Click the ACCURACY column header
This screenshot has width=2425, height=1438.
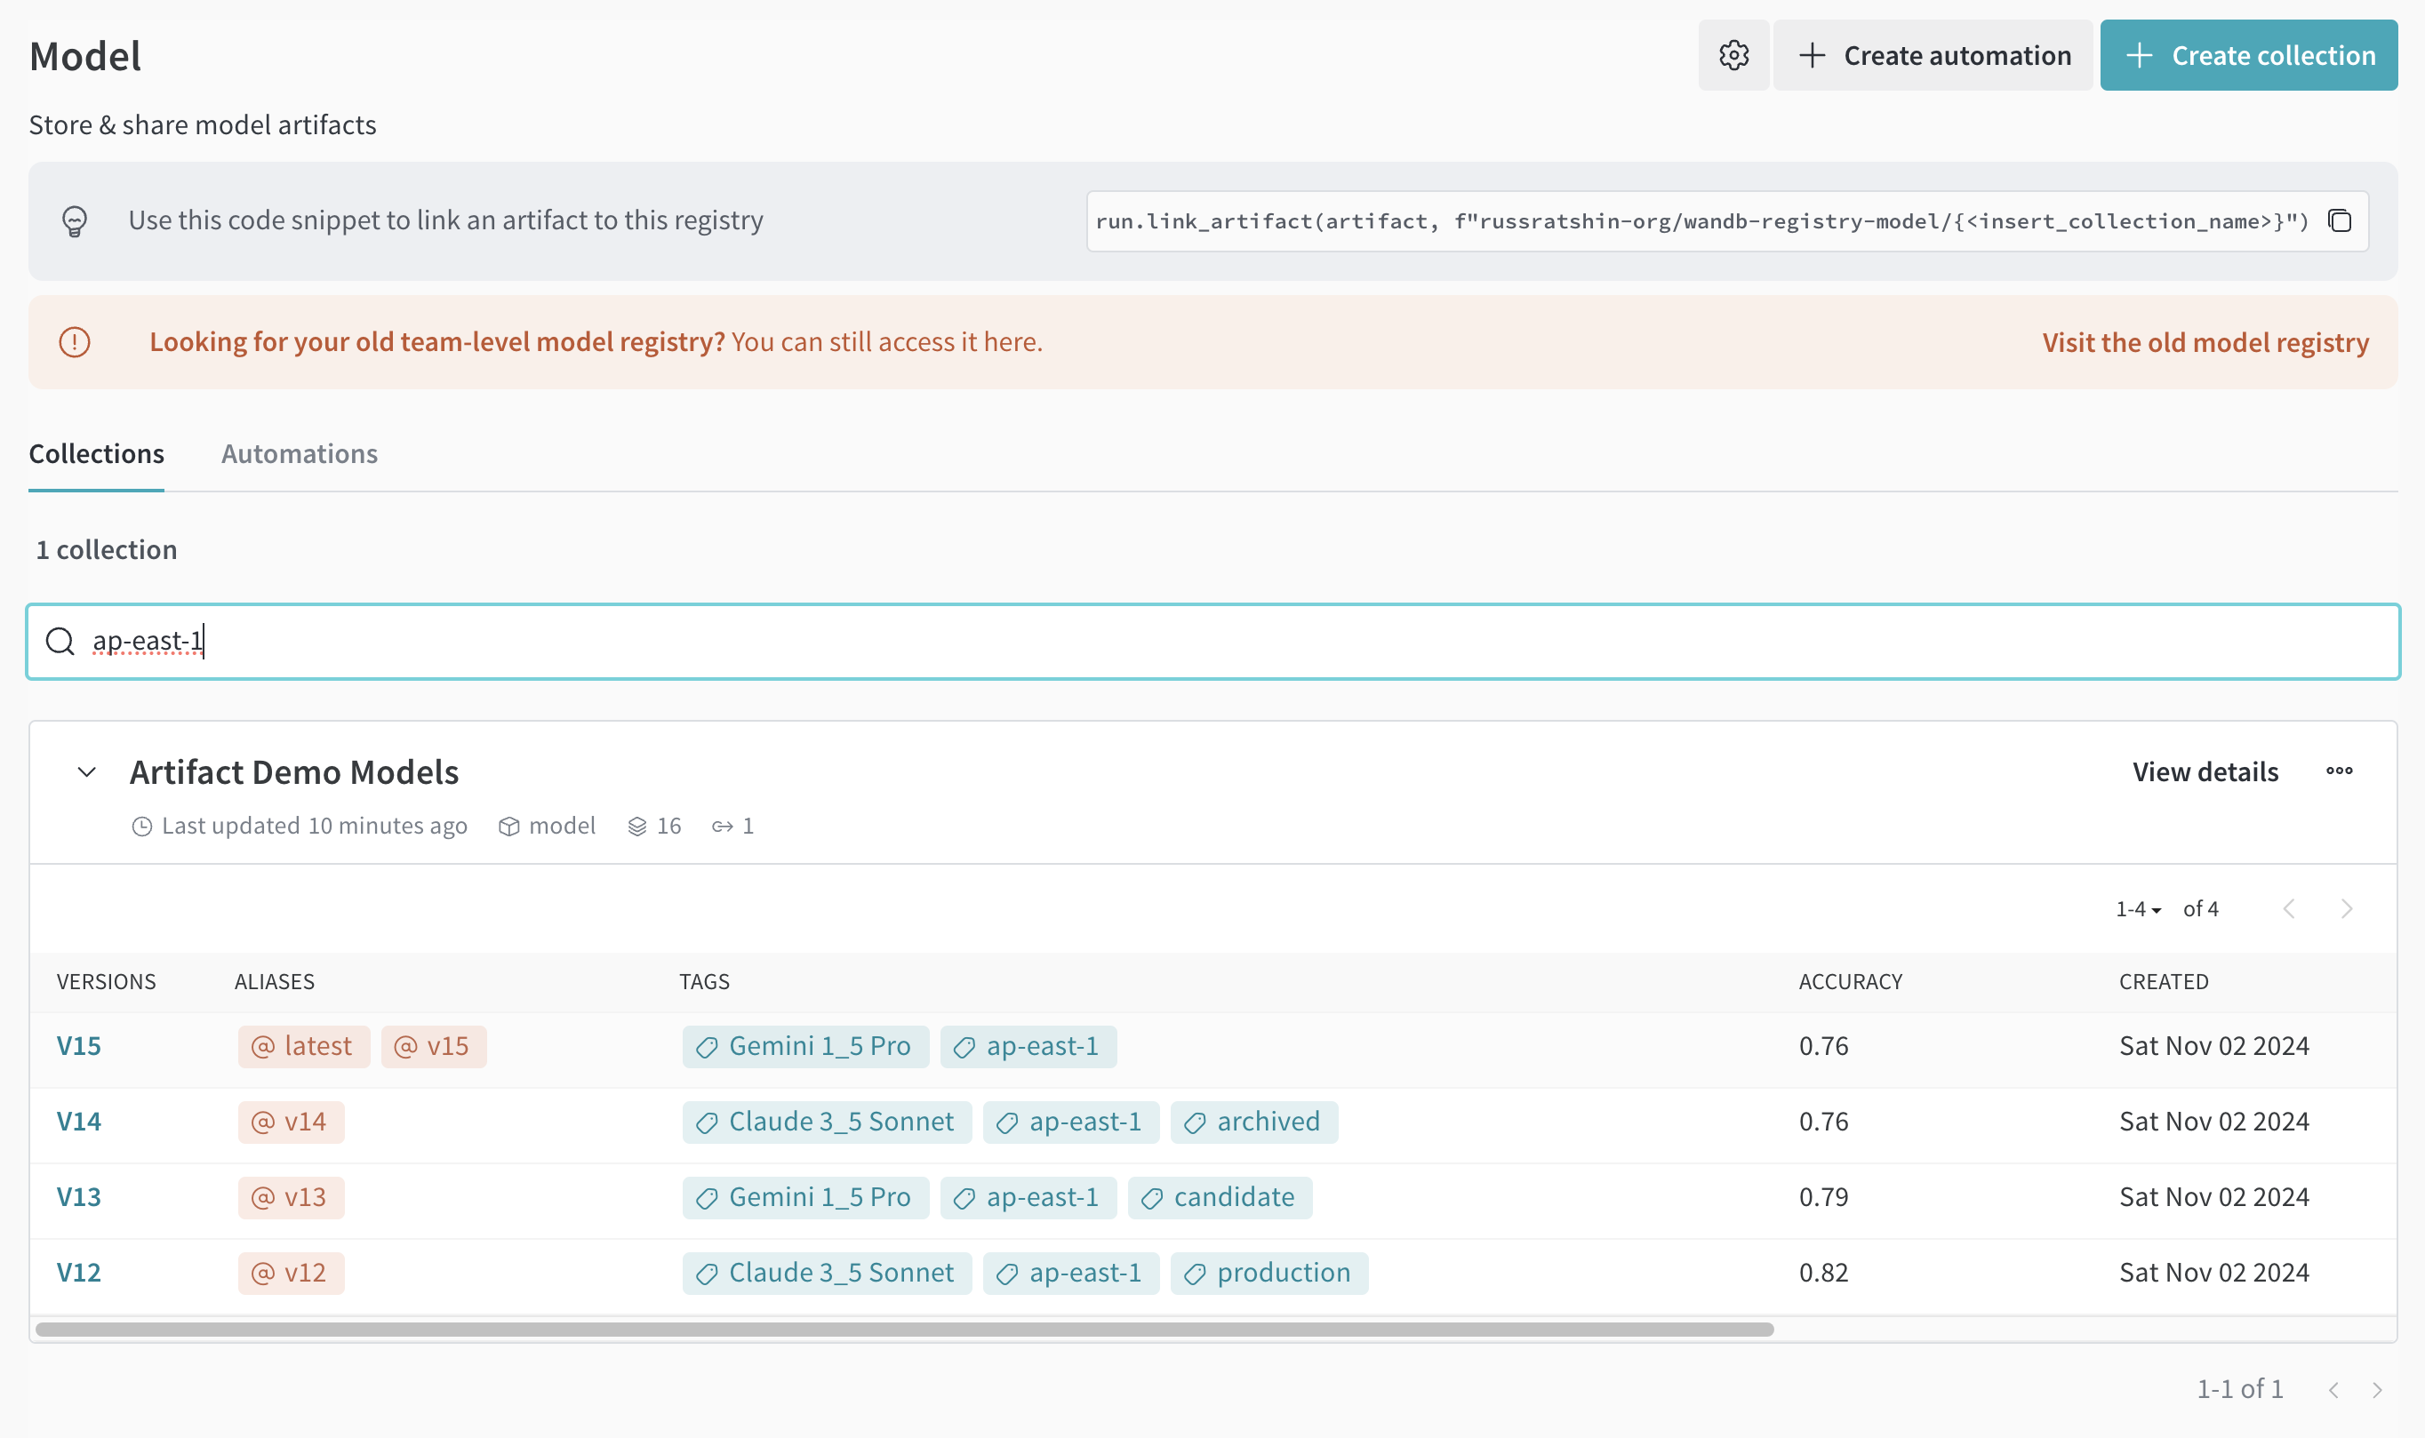pyautogui.click(x=1850, y=981)
